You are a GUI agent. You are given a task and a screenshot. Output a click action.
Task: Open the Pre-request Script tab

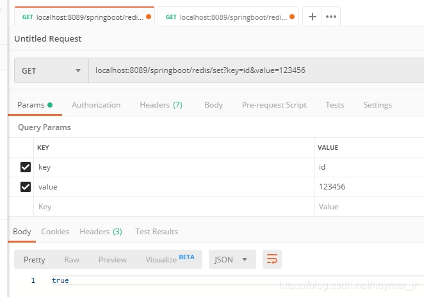(274, 105)
